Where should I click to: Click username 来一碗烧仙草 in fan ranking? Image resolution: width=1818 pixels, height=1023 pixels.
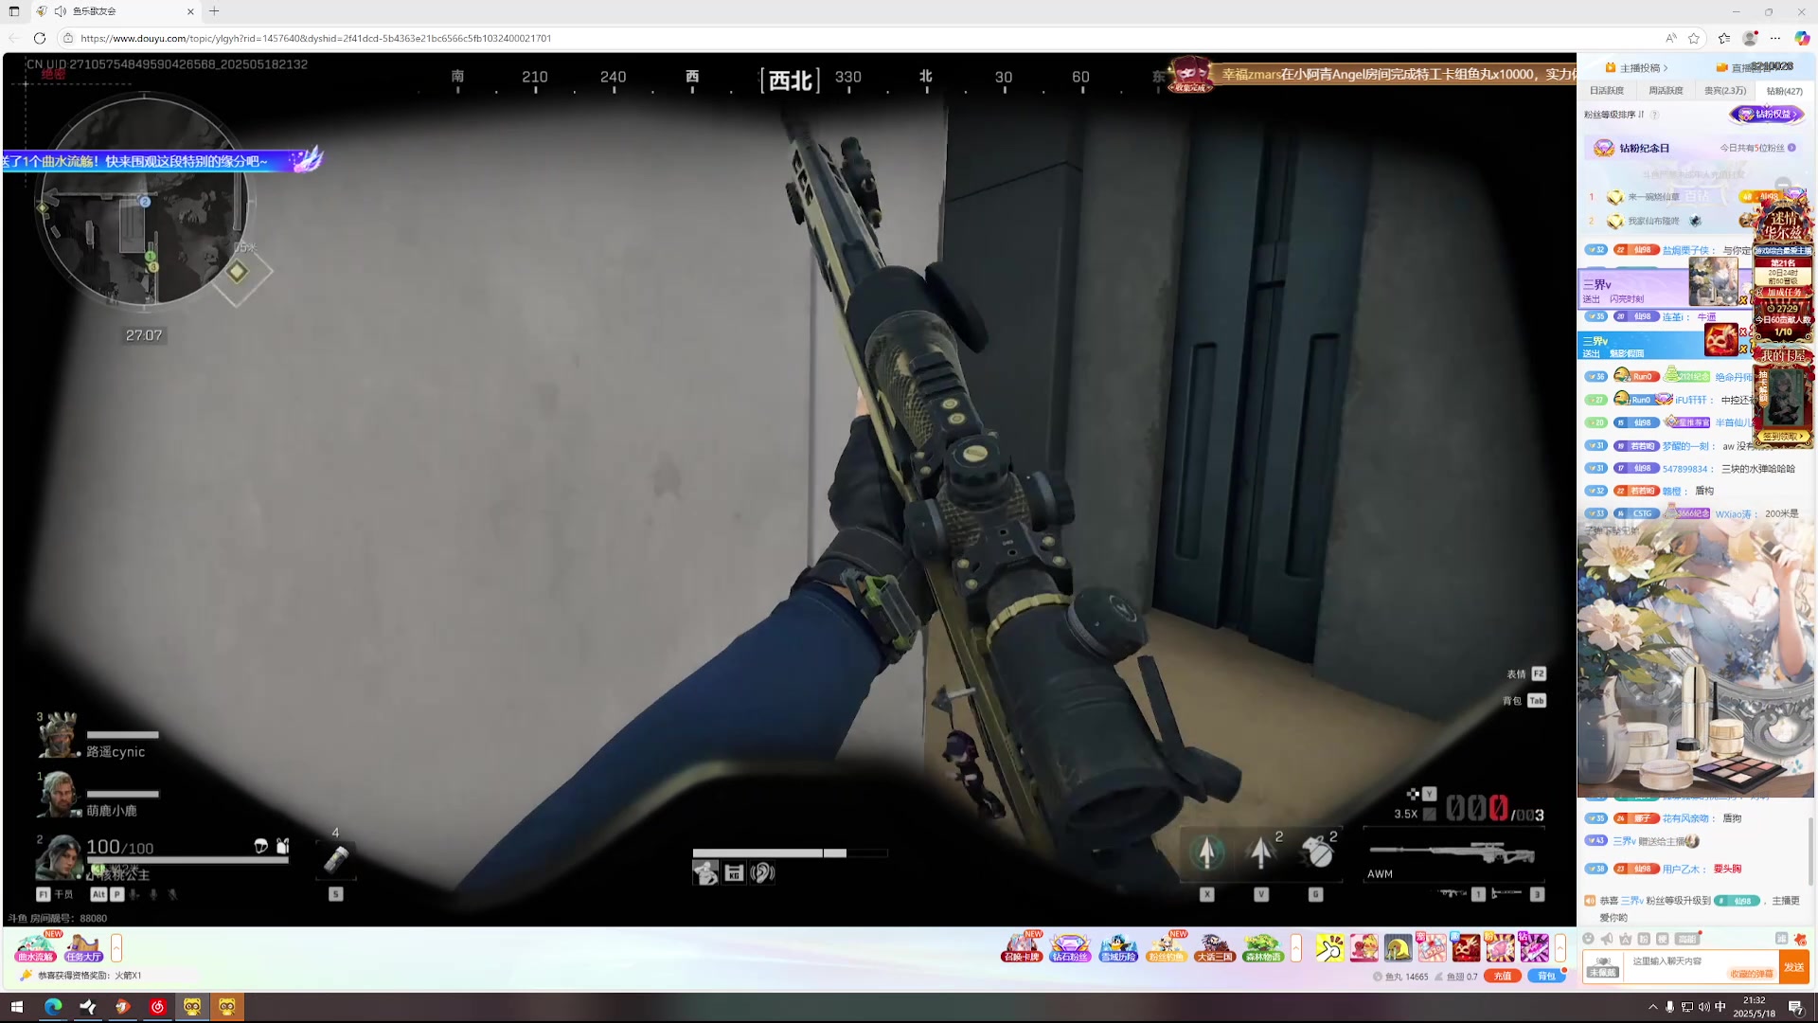(x=1653, y=197)
